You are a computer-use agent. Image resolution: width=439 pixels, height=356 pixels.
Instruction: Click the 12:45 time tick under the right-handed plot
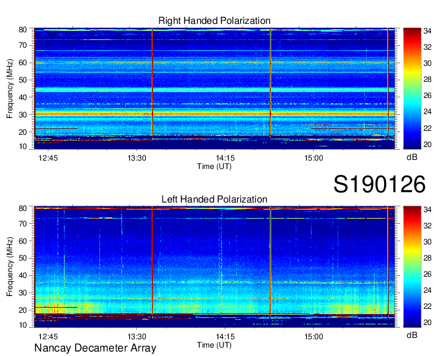(x=48, y=158)
